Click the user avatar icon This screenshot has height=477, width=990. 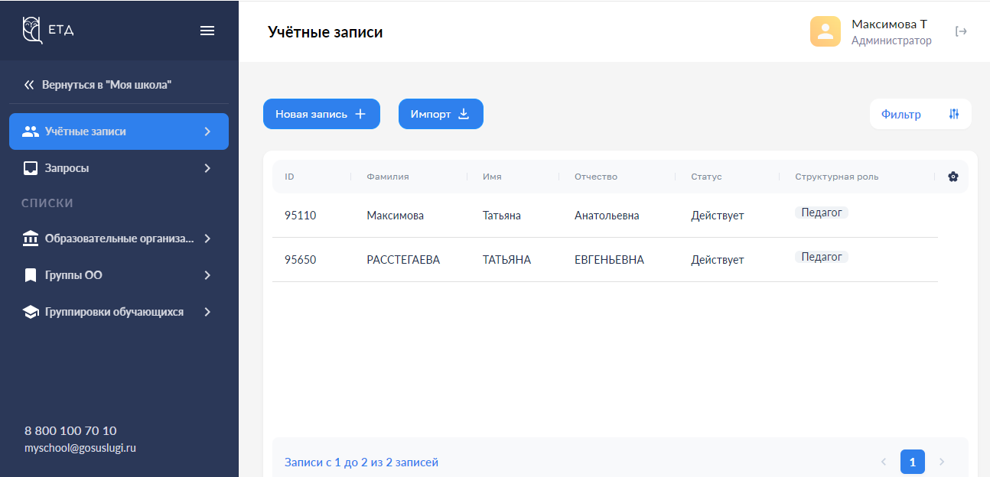(x=825, y=31)
